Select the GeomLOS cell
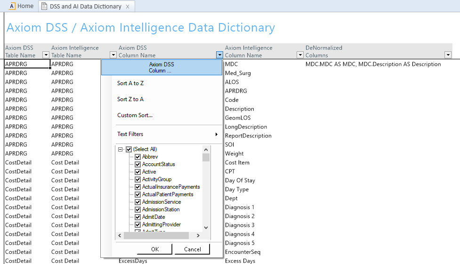This screenshot has width=460, height=264. click(x=238, y=118)
